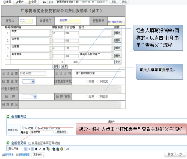Click the amount field 500 in the 招待费 row
The width and height of the screenshot is (187, 159).
[72, 41]
